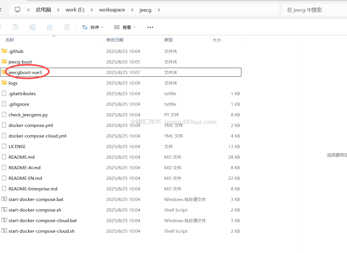
Task: Click the search jeecg input box
Action: pyautogui.click(x=314, y=10)
